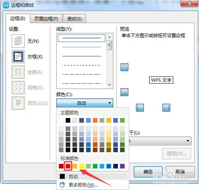Screen dimensions: 199x190
Task: Pick the standard green color swatch
Action: [x=95, y=166]
